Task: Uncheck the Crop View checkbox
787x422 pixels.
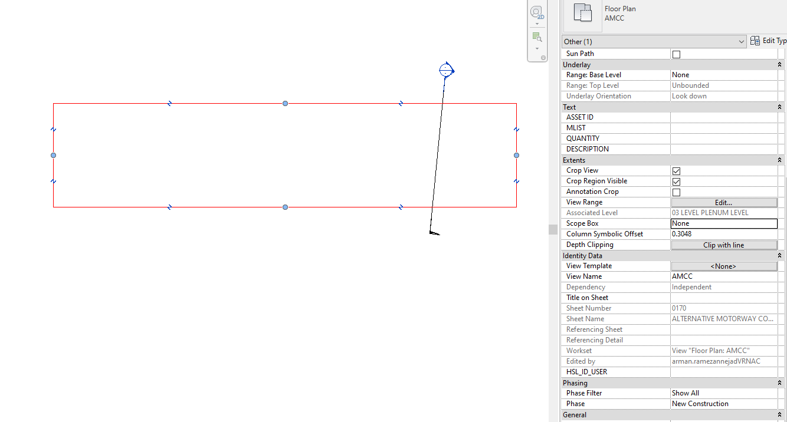Action: pos(676,170)
